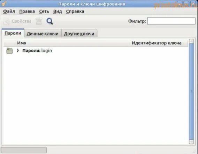Viewport: 198px width, 154px height.
Task: Click the key application icon in title bar
Action: click(4, 3)
